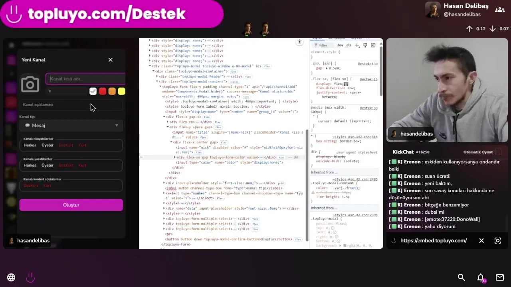The image size is (511, 287).
Task: Toggle Kurt under Kanalı kontrol edebilenler
Action: (48, 185)
